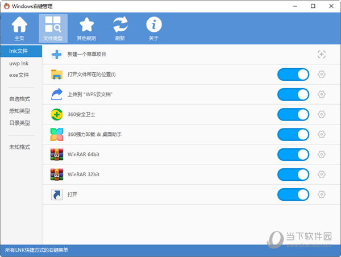Select uwp lnk category
Screen dimensions: 341x257
pos(19,63)
